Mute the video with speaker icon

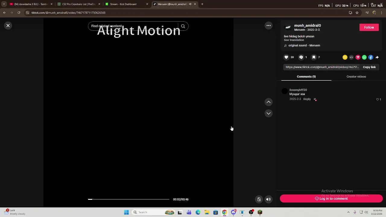[x=268, y=199]
